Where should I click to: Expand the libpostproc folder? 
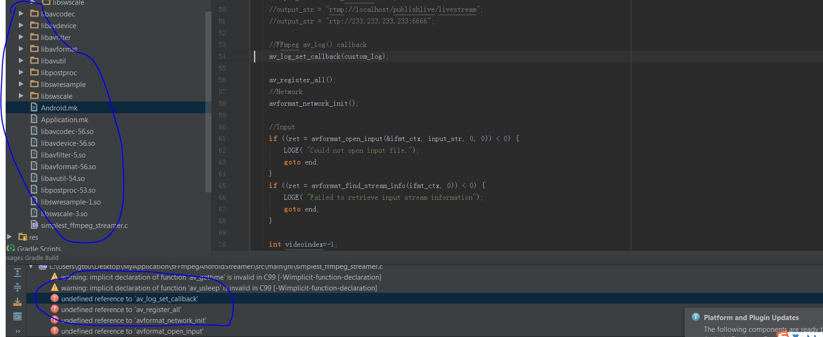(21, 72)
